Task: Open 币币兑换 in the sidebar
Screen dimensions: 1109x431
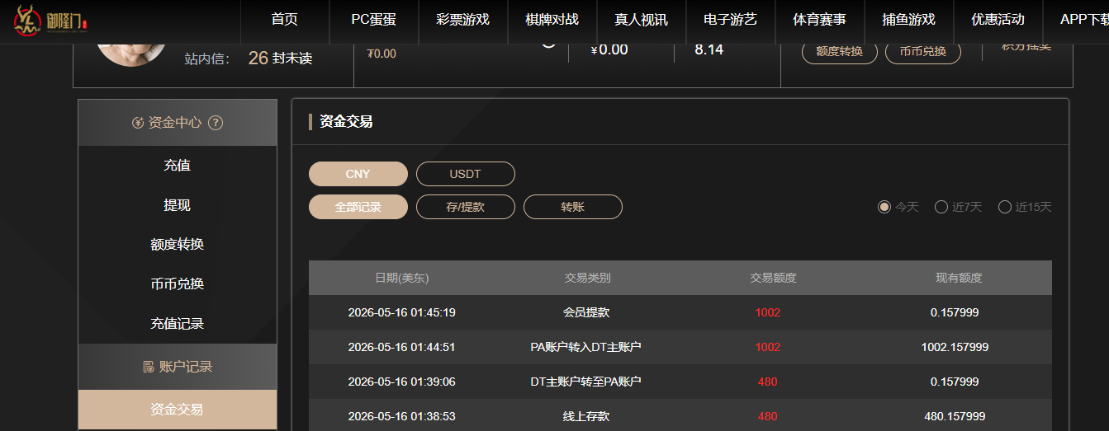Action: click(178, 284)
